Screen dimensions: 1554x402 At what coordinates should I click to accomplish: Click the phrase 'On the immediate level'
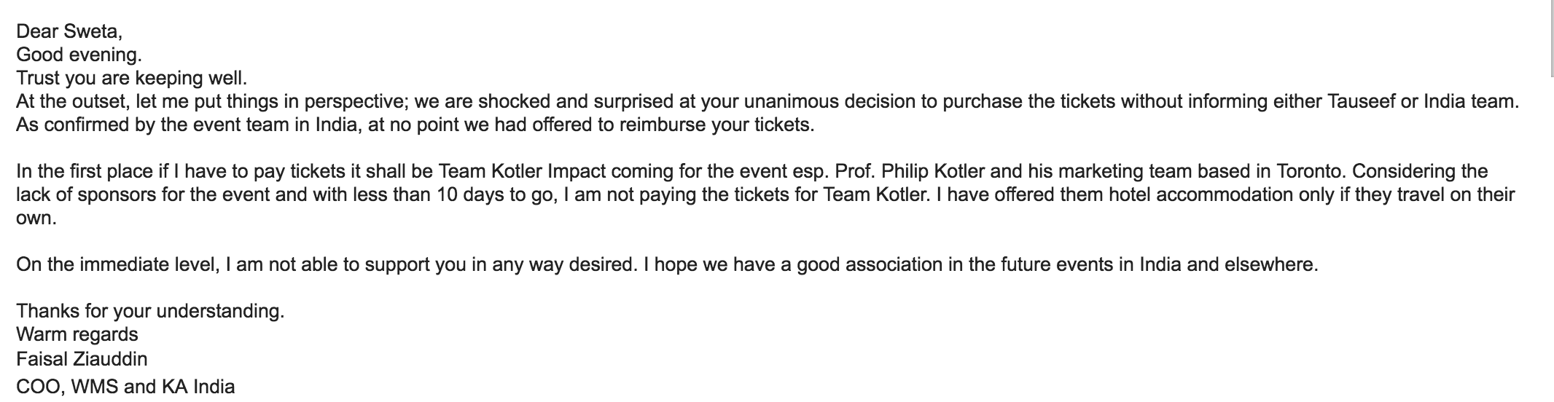(x=118, y=264)
